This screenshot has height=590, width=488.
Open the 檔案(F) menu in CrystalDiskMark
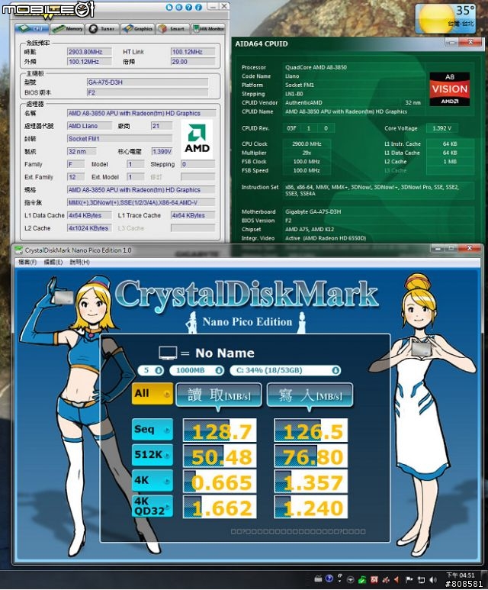click(x=27, y=262)
